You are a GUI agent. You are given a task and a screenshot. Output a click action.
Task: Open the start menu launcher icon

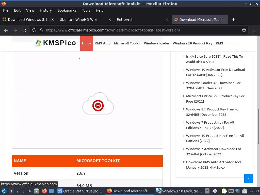(4, 191)
